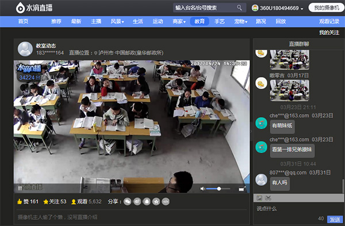Toggle fullscreen on the video player

(x=242, y=189)
